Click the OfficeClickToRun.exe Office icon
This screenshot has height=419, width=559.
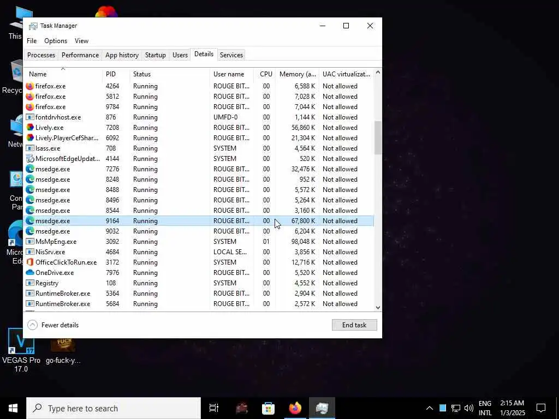pyautogui.click(x=30, y=262)
